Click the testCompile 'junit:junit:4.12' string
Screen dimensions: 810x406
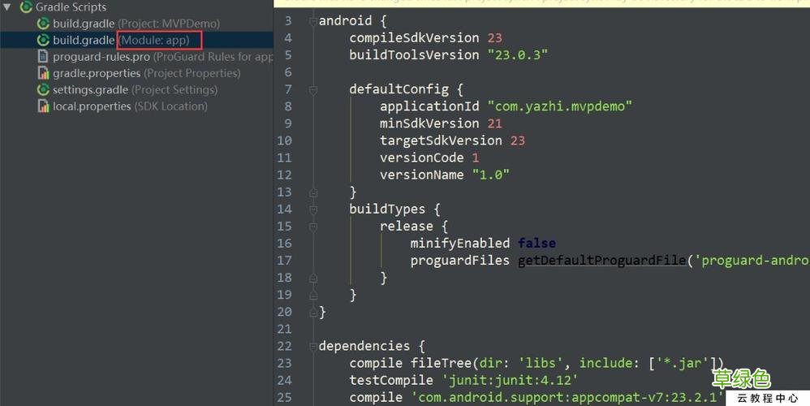pyautogui.click(x=510, y=380)
